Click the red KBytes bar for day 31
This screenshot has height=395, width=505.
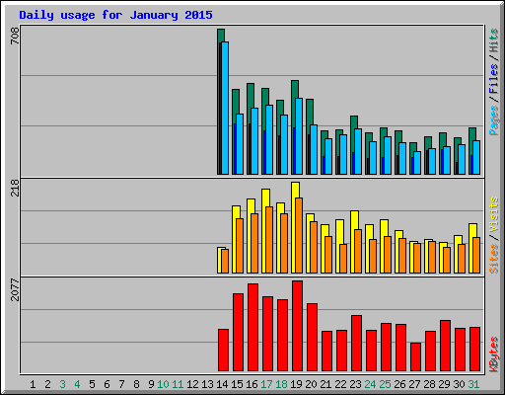[x=474, y=349]
